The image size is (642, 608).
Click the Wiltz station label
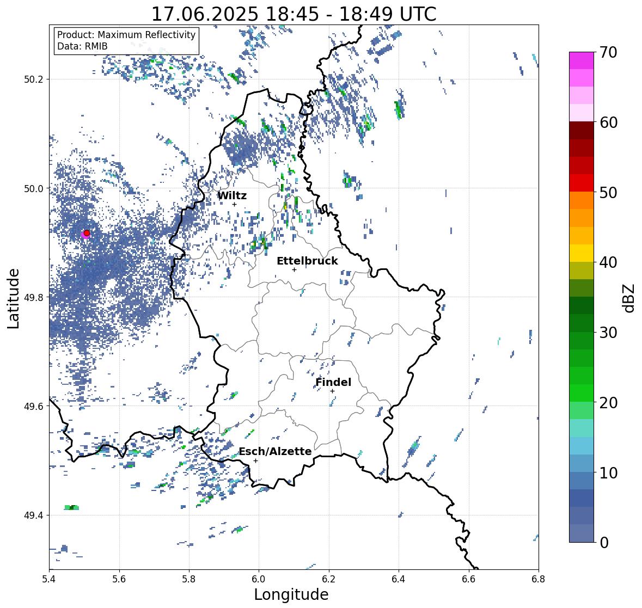point(232,195)
